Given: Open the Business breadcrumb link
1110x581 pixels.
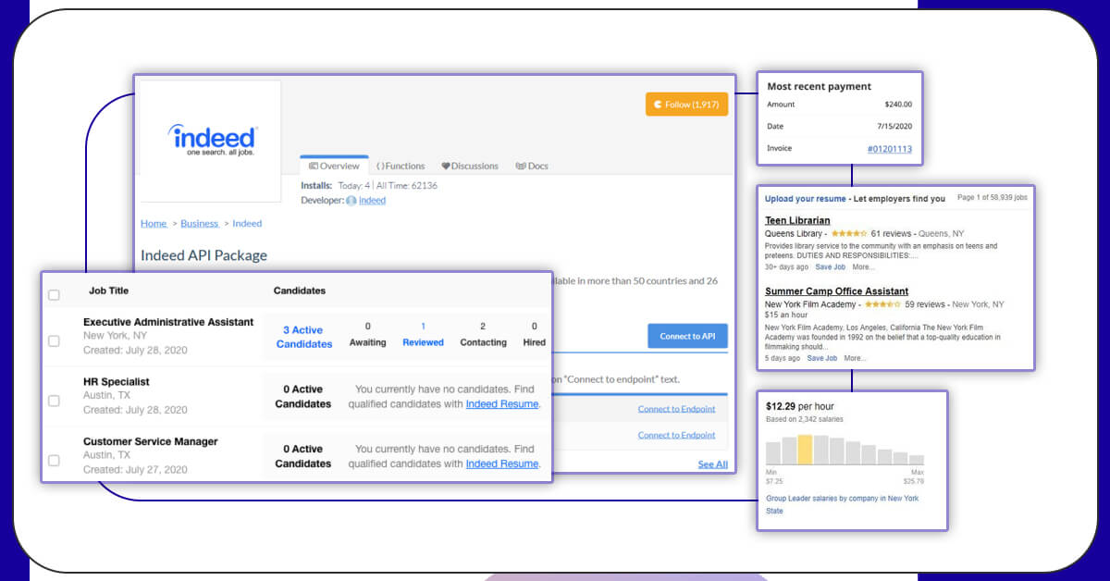Looking at the screenshot, I should click(199, 223).
